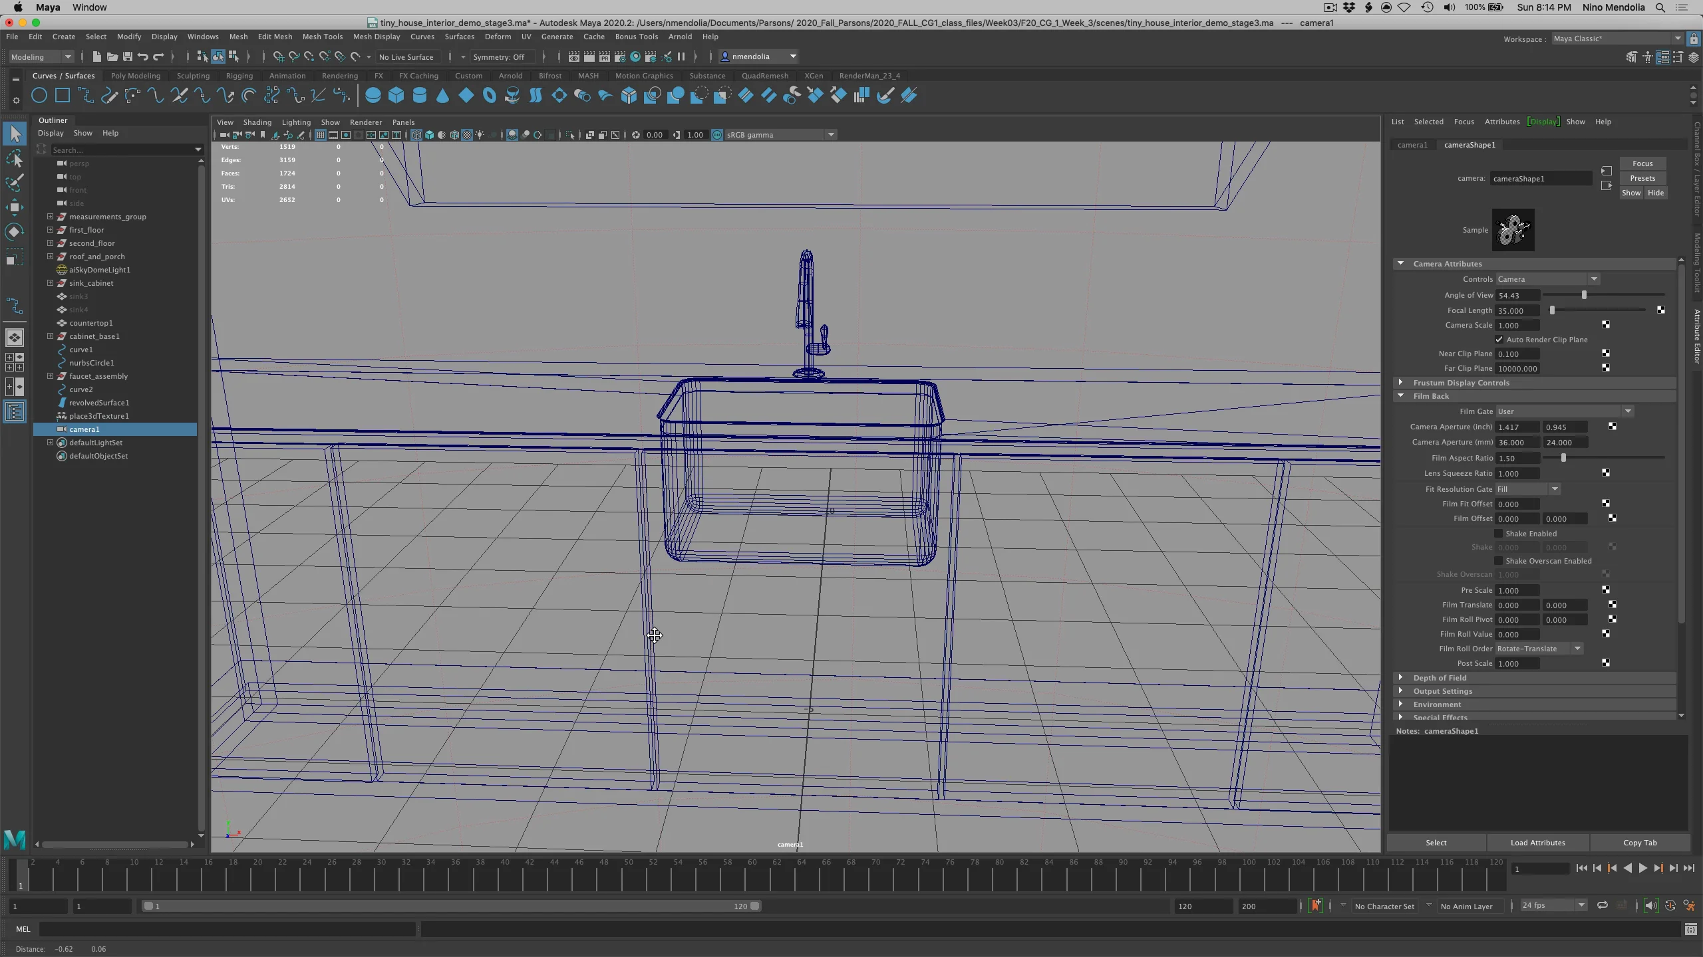Image resolution: width=1703 pixels, height=957 pixels.
Task: Click the attribute editor Focus button
Action: pos(1642,163)
